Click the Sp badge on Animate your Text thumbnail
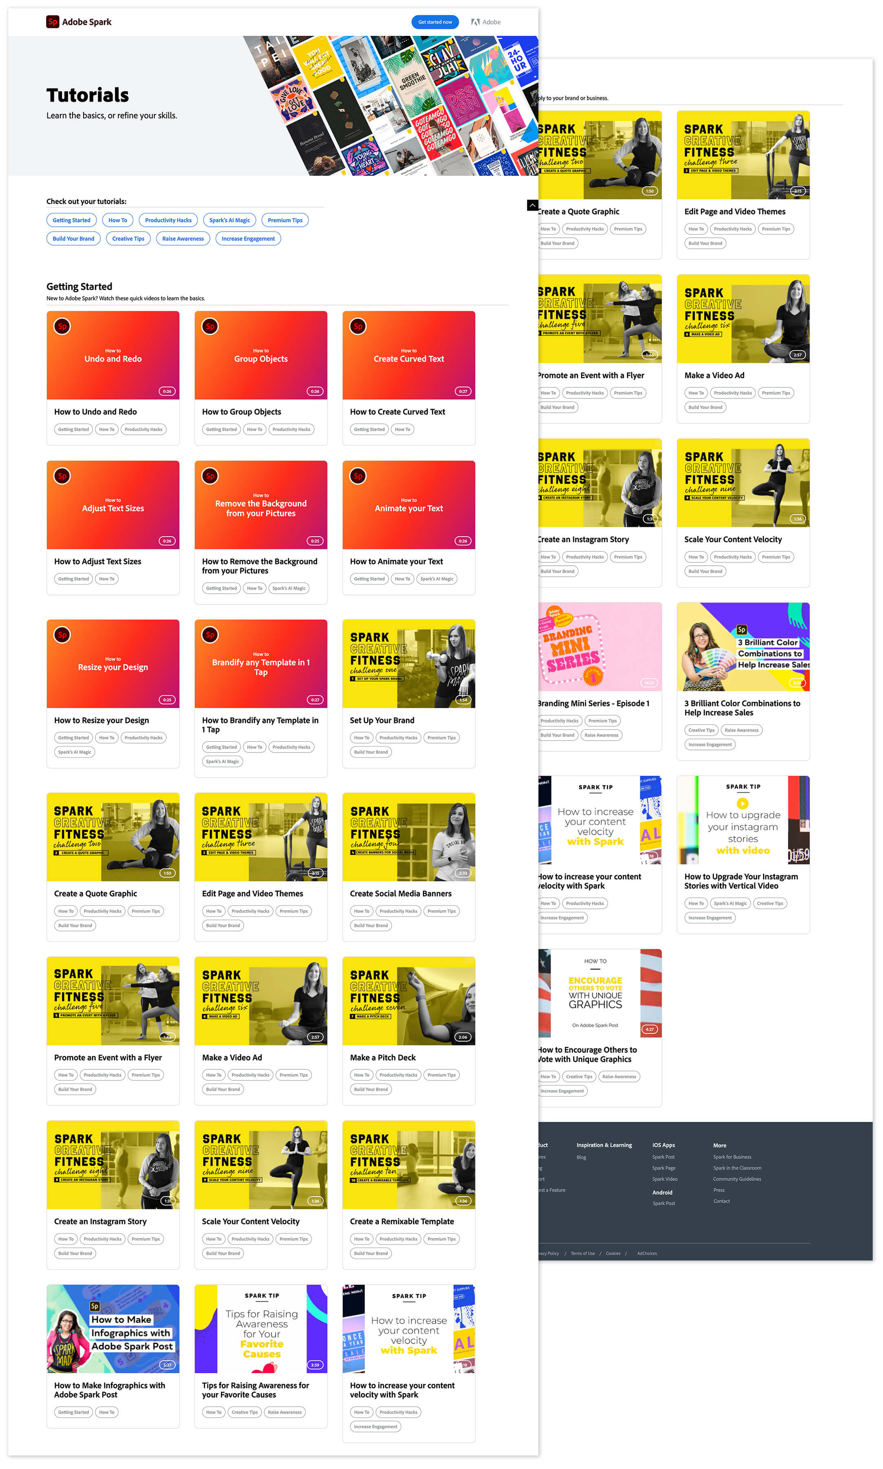883x1469 pixels. click(x=358, y=476)
